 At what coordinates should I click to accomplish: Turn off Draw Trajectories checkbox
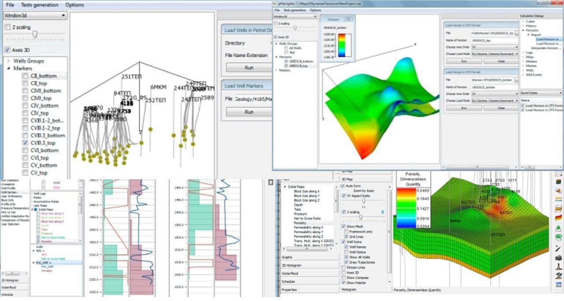(x=346, y=262)
